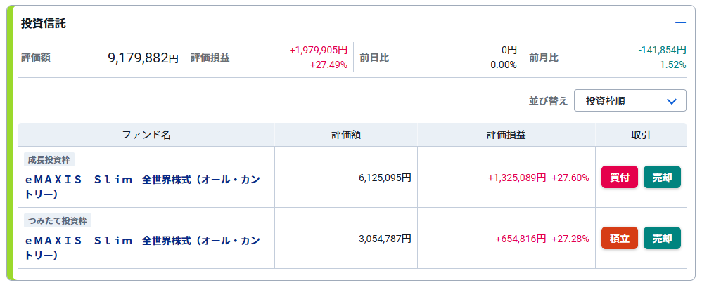
Task: Click the 評価損益 table column header
Action: click(506, 135)
